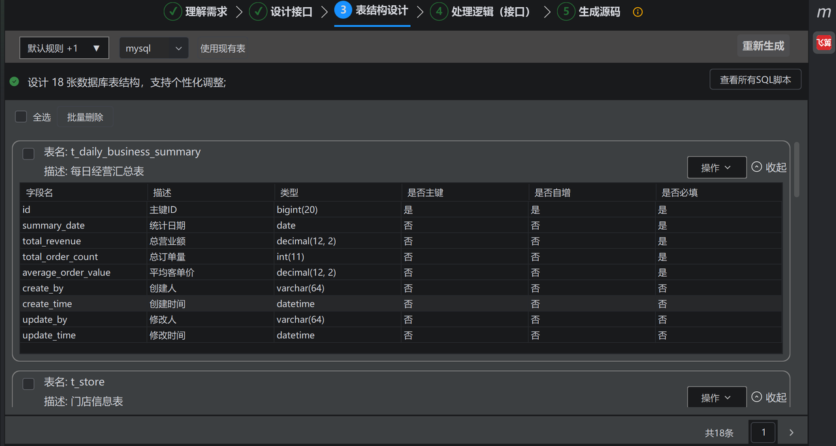This screenshot has width=836, height=446.
Task: Click the bigint(20) type cell
Action: 338,210
